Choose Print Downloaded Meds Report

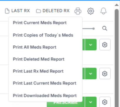(x=45, y=95)
